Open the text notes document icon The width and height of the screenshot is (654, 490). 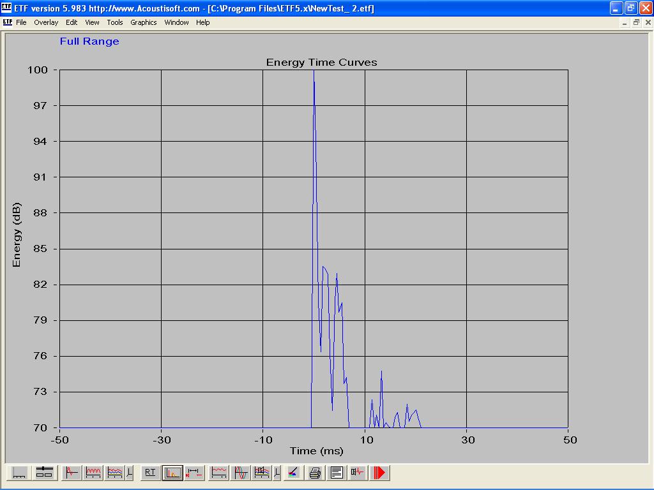pos(337,473)
